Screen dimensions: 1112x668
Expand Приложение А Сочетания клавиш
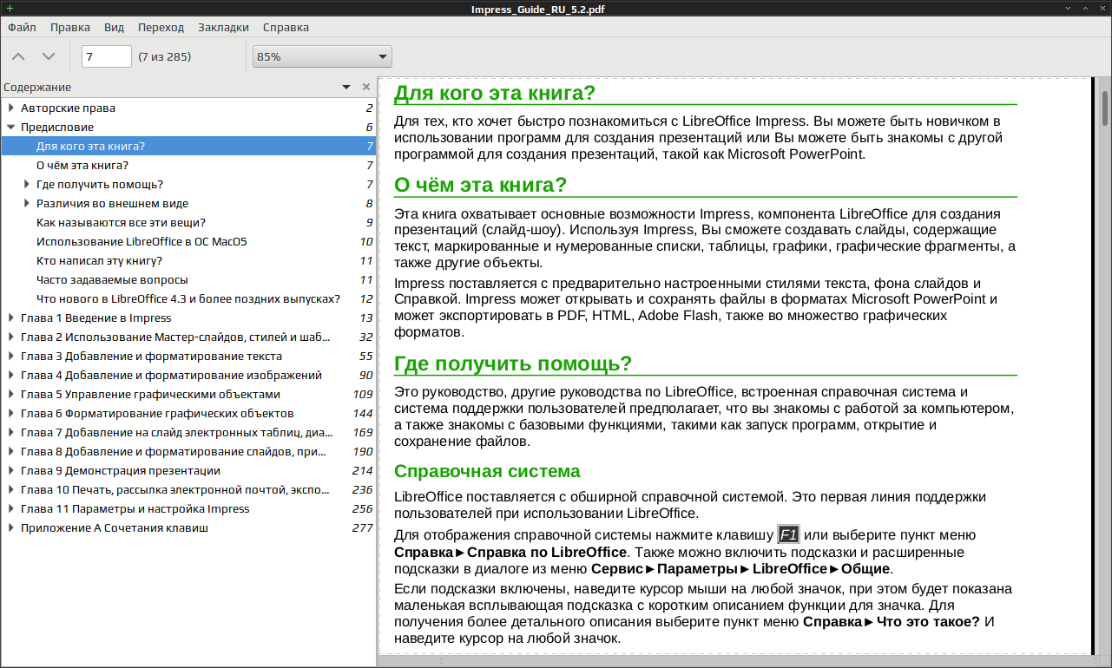[x=11, y=527]
